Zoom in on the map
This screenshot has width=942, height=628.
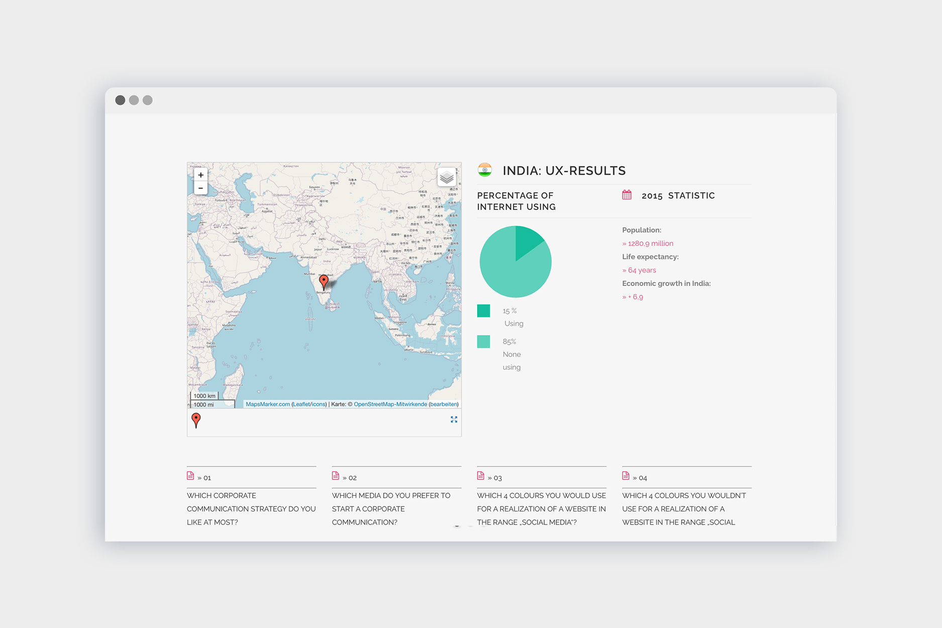click(x=200, y=175)
